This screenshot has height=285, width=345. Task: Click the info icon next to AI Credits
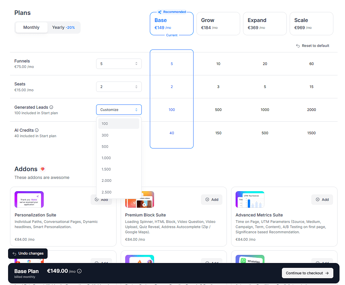[x=37, y=130]
